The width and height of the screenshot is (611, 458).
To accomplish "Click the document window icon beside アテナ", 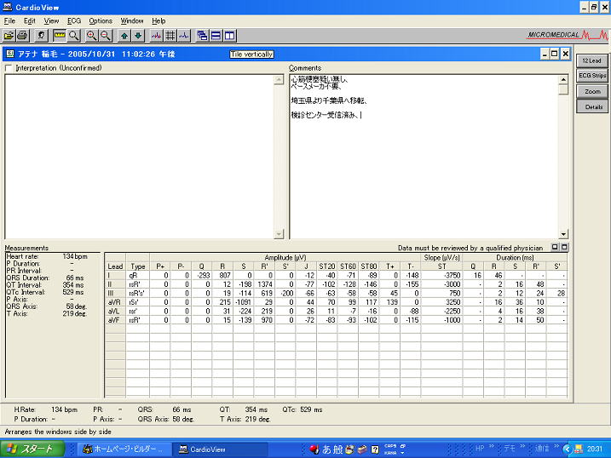I will coord(10,54).
